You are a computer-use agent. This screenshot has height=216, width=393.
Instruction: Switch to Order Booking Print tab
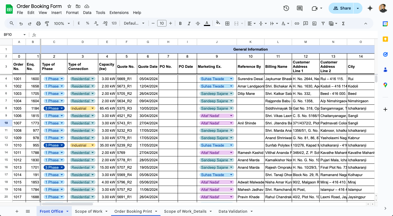[x=133, y=211]
